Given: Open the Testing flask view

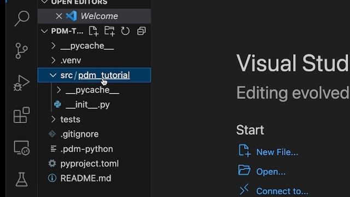Looking at the screenshot, I should [22, 179].
